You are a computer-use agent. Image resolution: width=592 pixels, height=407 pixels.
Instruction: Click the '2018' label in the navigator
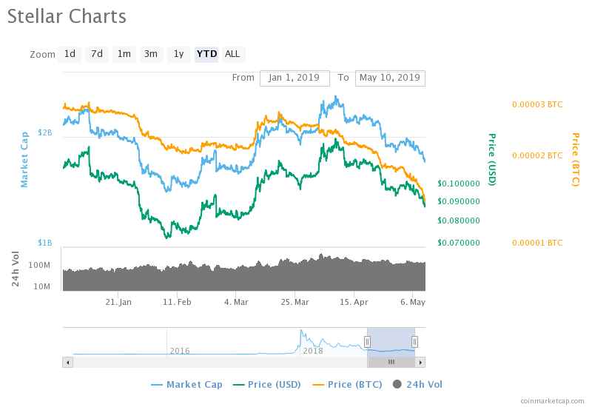click(313, 351)
